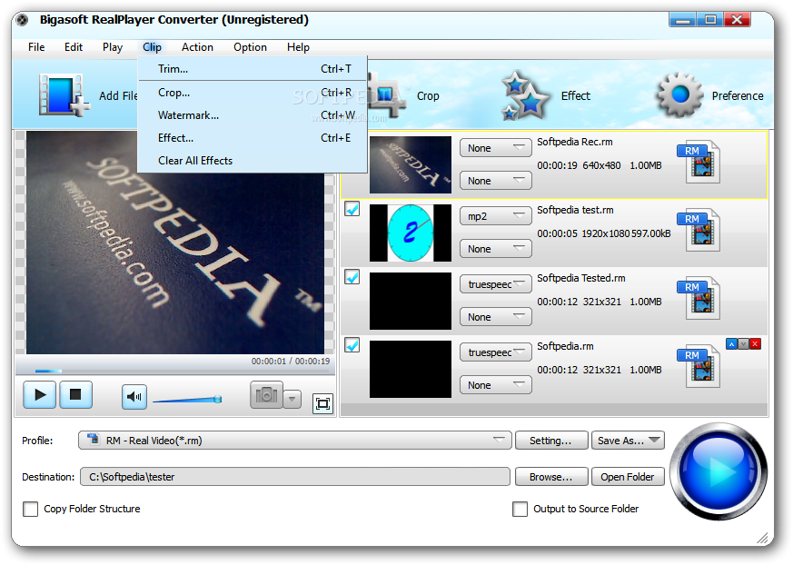
Task: Click file name Softpedia Tested.rm
Action: [x=581, y=278]
